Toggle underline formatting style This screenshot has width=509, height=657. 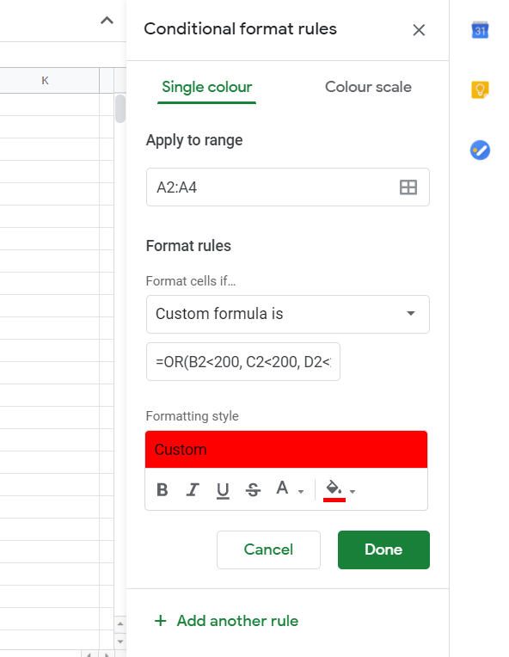(x=223, y=490)
